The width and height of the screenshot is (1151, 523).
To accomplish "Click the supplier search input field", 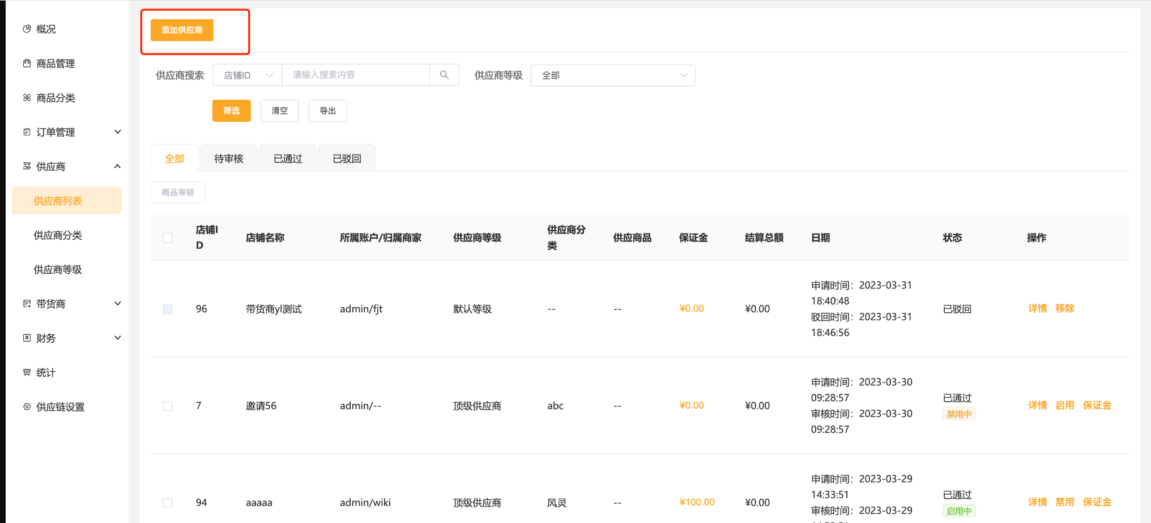I will [x=355, y=75].
